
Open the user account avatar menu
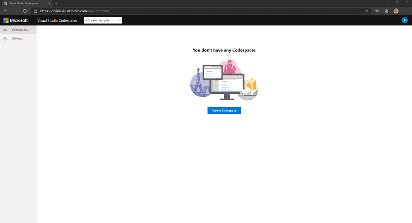pos(404,20)
